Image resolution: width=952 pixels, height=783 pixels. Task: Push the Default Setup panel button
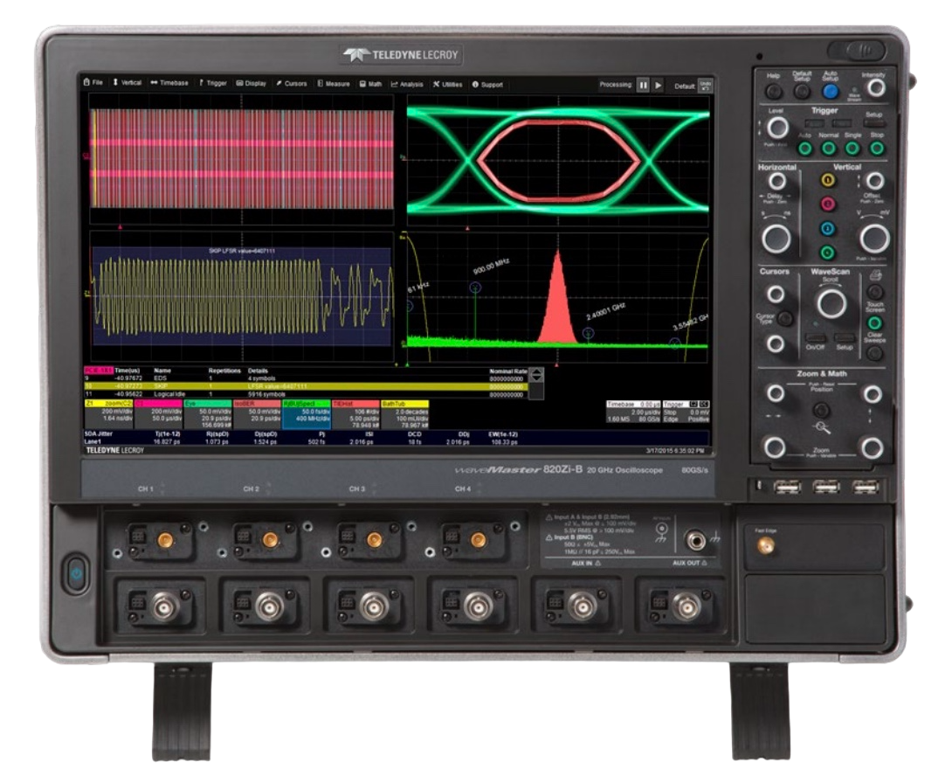click(802, 91)
